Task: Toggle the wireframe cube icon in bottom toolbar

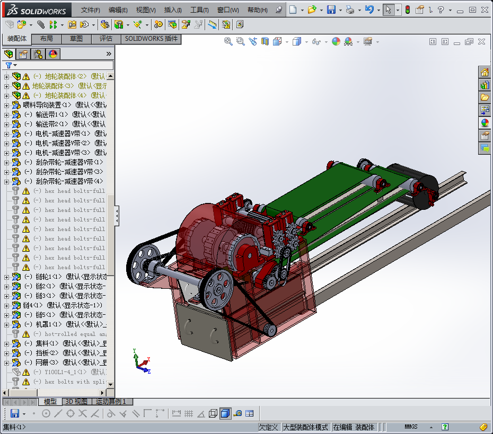Action: [213, 413]
